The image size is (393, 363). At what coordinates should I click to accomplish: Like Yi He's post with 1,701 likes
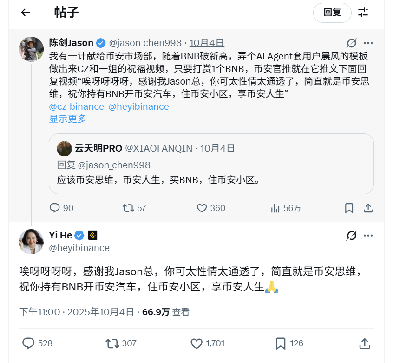(197, 343)
